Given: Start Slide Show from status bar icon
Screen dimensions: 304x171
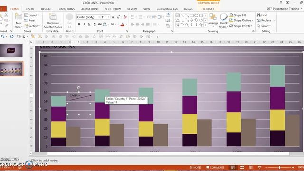Looking at the screenshot, I should (x=260, y=167).
